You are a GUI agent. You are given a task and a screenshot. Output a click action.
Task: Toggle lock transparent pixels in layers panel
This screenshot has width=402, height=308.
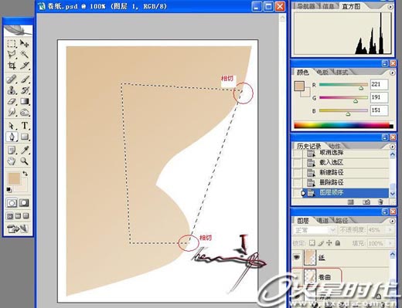pos(312,242)
